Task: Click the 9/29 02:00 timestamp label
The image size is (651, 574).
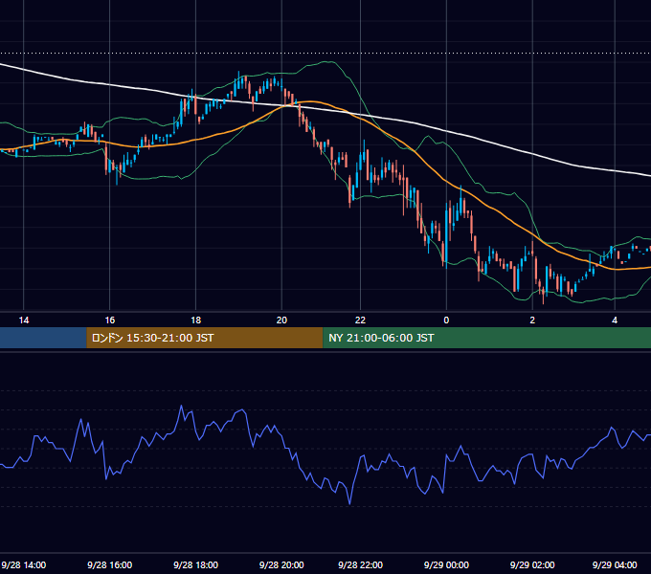Action: pyautogui.click(x=532, y=564)
